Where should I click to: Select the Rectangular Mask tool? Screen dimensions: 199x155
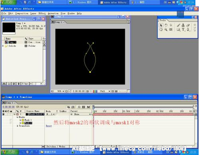point(178,29)
